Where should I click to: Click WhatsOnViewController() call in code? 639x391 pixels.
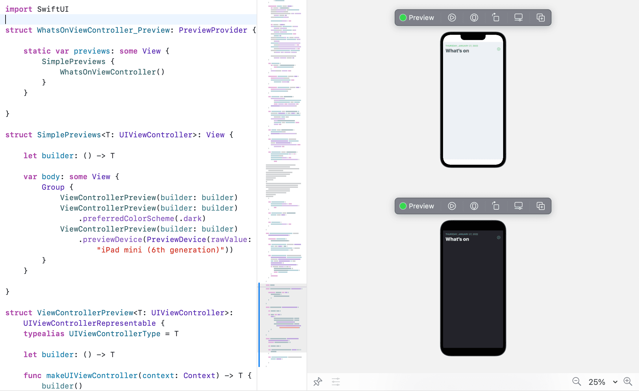tap(112, 72)
